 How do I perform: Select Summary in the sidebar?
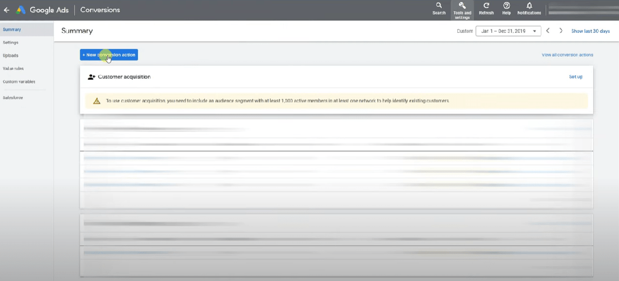(12, 30)
